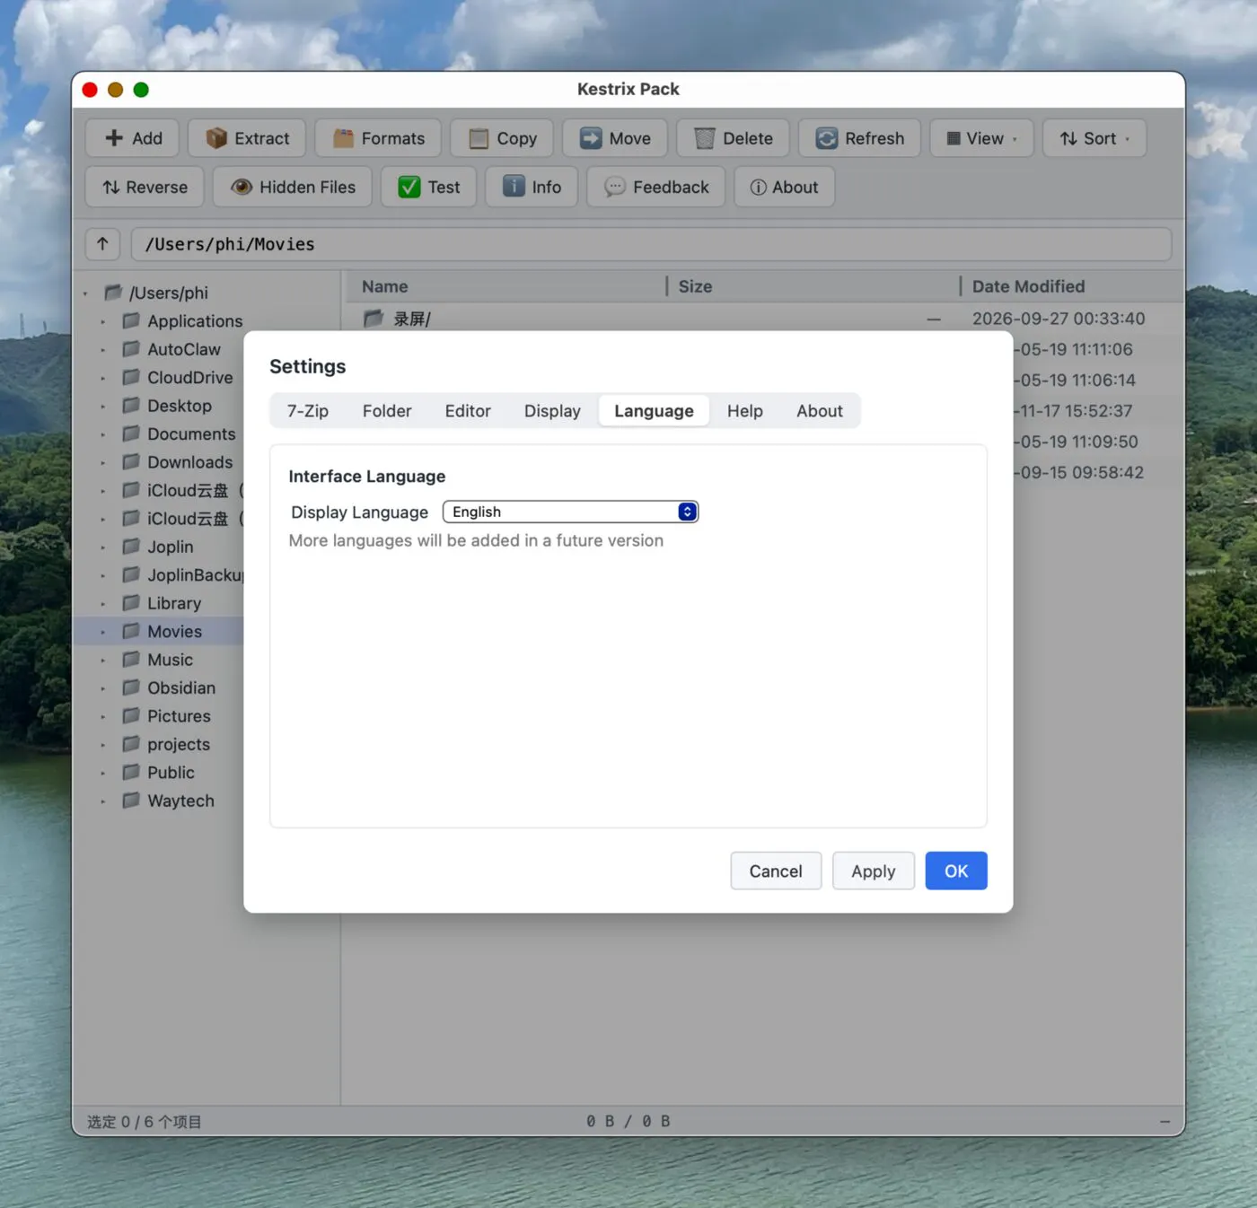This screenshot has height=1208, width=1257.
Task: Switch to the Editor settings tab
Action: 468,411
